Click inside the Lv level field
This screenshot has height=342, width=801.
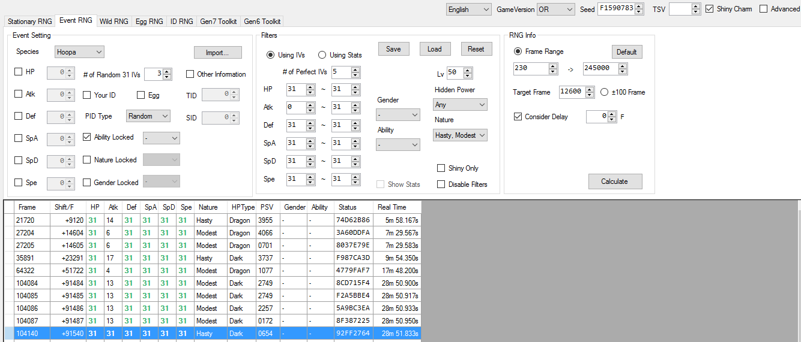[x=455, y=73]
